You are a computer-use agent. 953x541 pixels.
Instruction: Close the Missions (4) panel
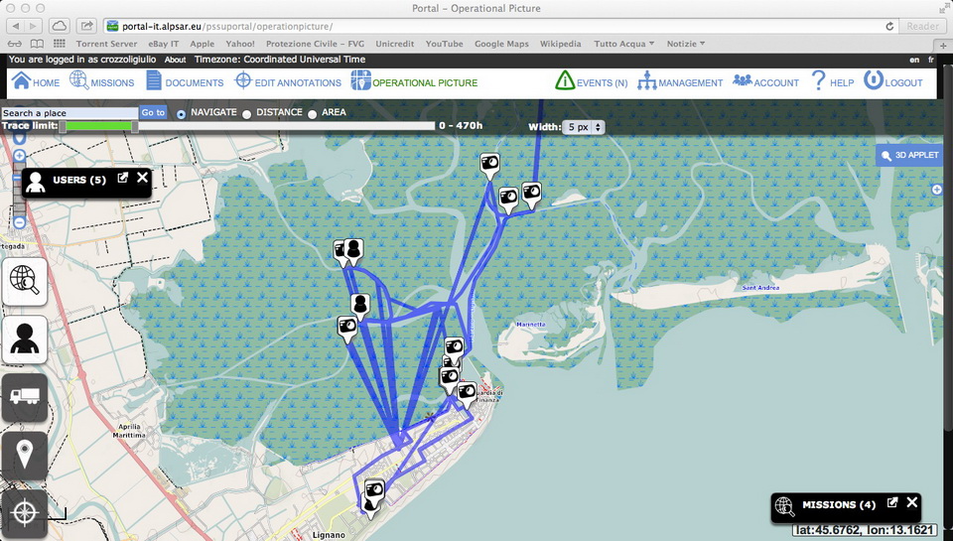point(912,502)
